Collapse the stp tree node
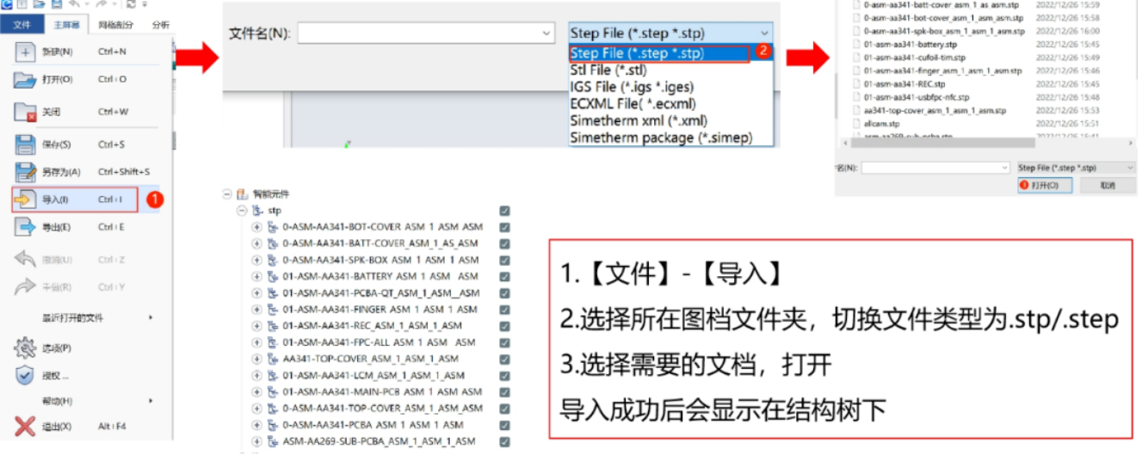1142x455 pixels. point(242,211)
